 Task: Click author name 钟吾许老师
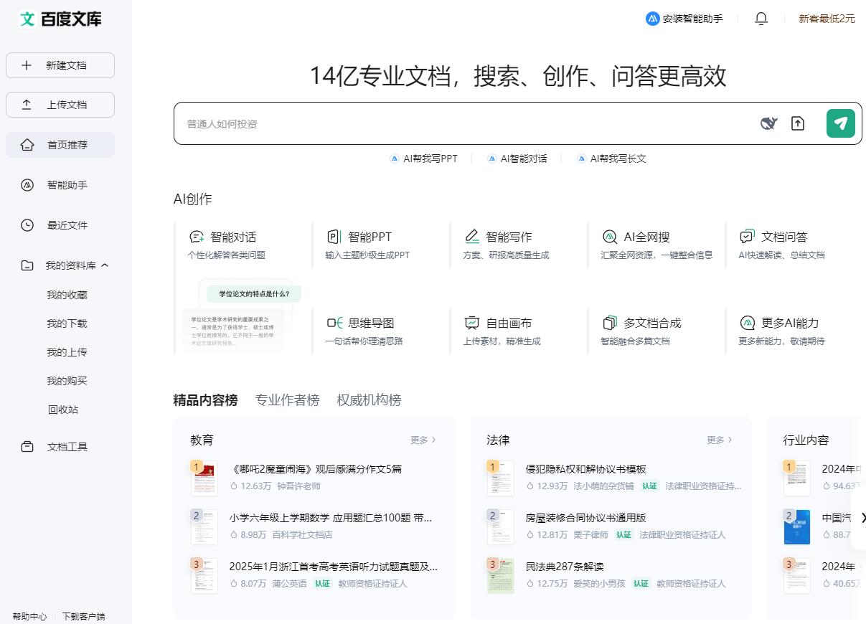pyautogui.click(x=298, y=486)
